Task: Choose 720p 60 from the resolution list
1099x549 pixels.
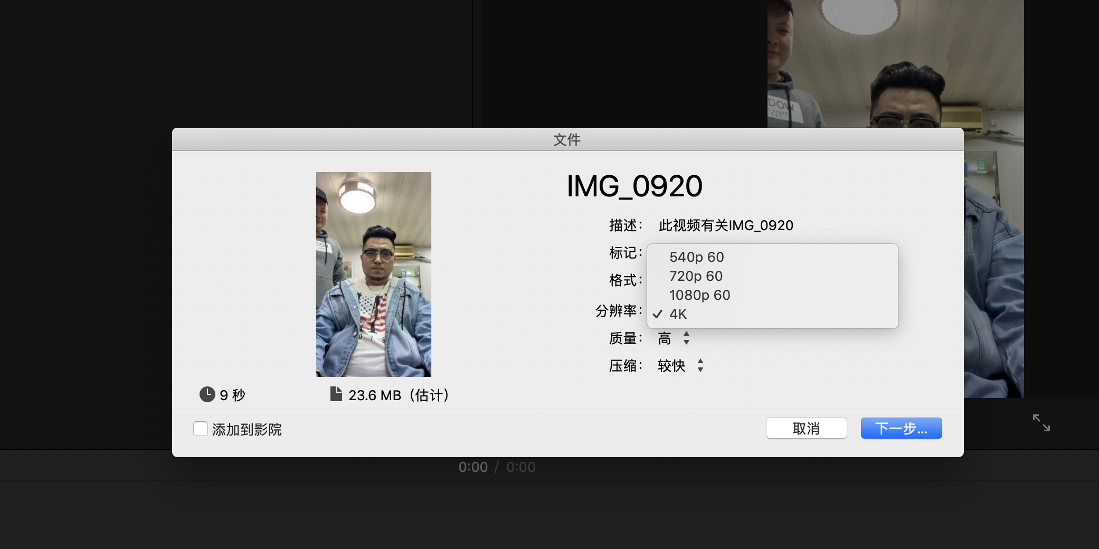Action: [696, 276]
